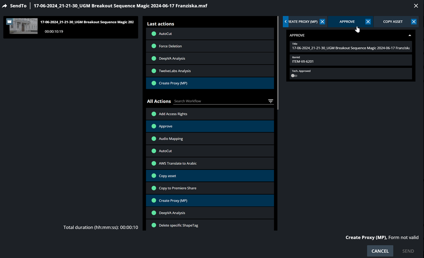
Task: Click the video type icon on thumbnail
Action: (9, 21)
